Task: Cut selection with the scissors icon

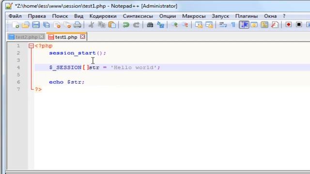Action: tap(91, 25)
